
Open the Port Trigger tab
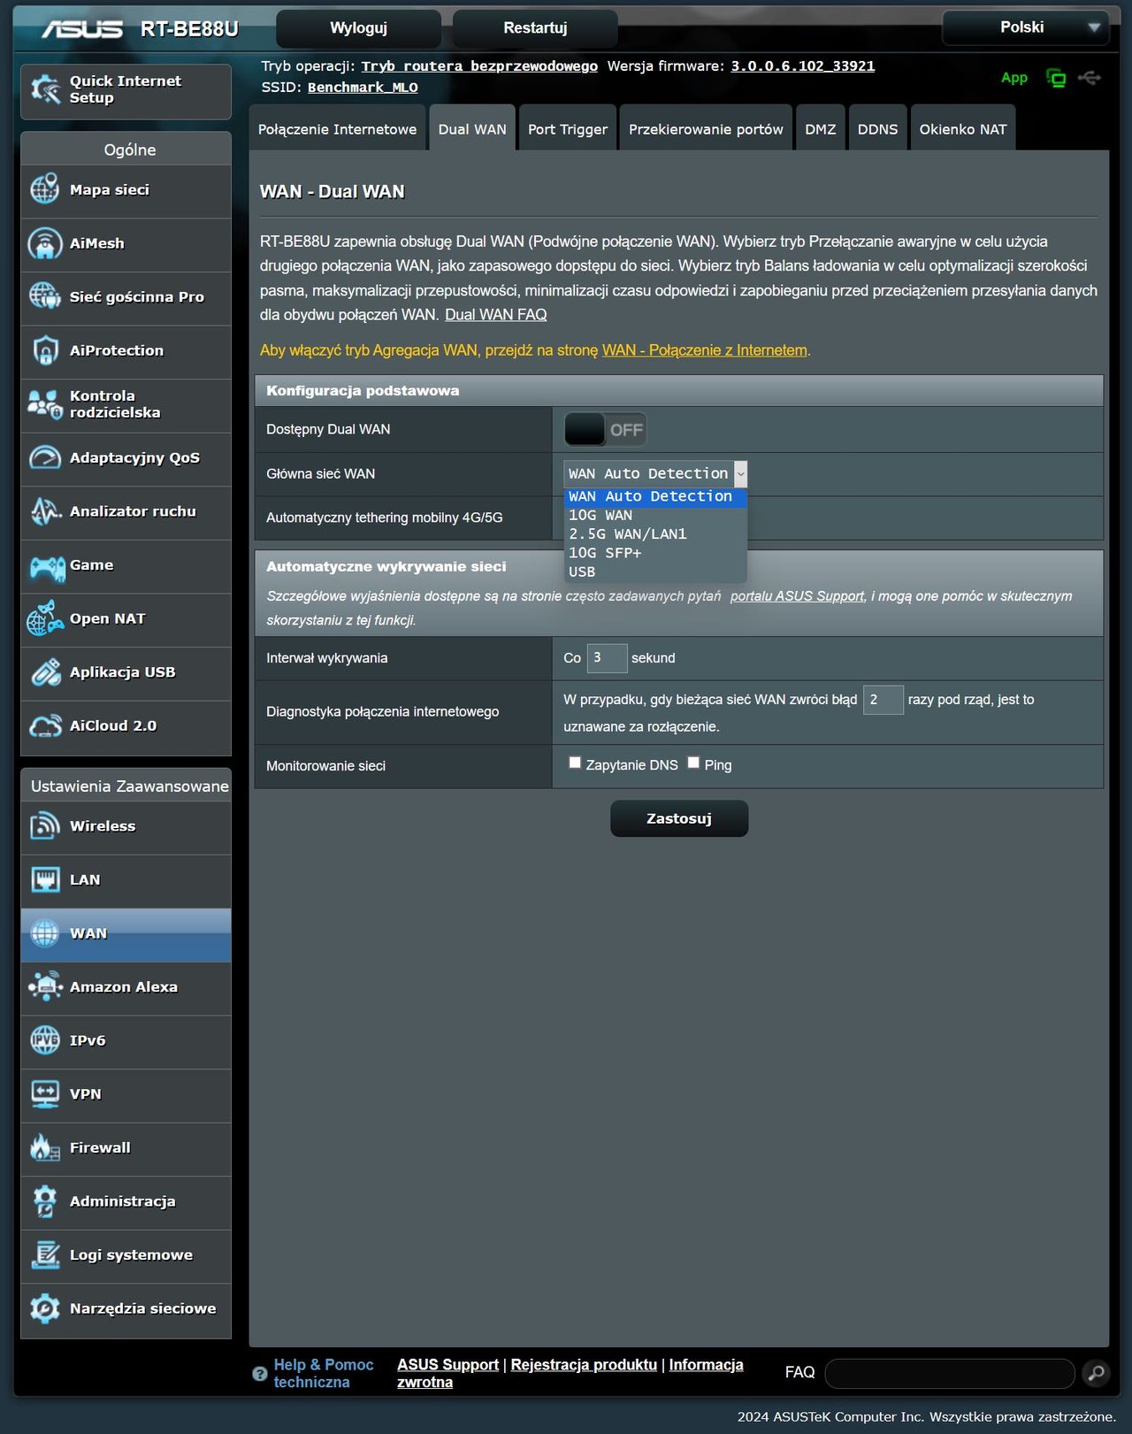(x=568, y=129)
